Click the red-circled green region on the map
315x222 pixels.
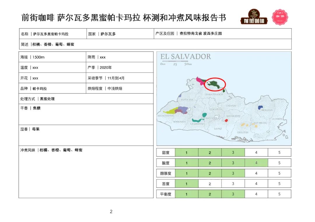(215, 84)
